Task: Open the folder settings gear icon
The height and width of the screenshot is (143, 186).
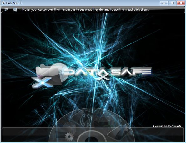Action: (x=69, y=137)
